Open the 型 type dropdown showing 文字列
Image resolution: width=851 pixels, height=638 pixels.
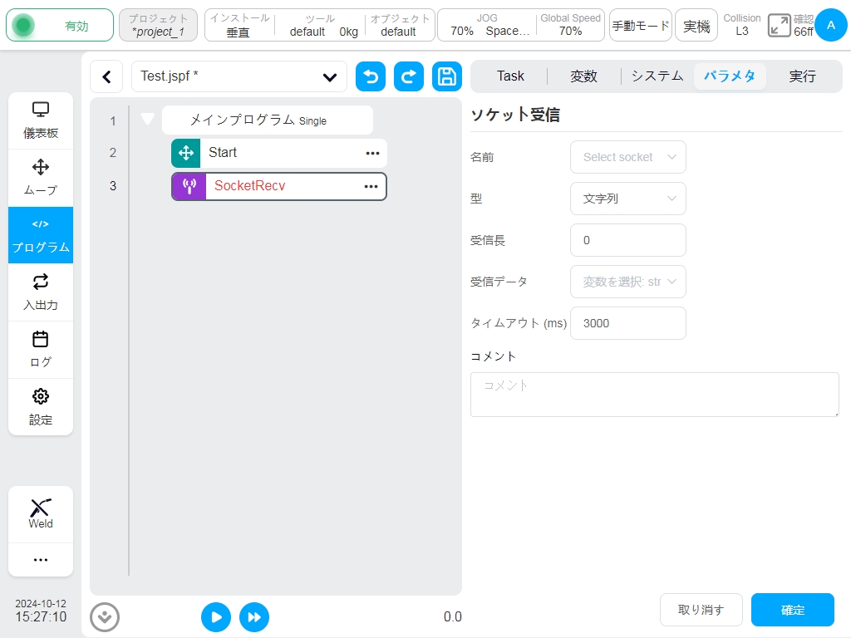628,199
